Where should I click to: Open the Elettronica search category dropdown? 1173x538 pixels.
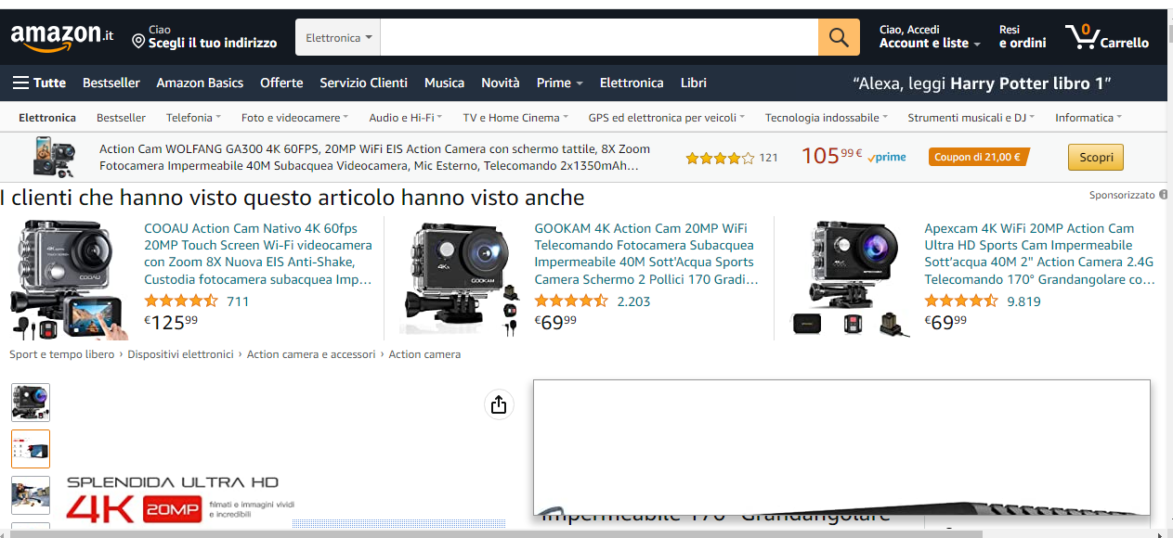(338, 37)
